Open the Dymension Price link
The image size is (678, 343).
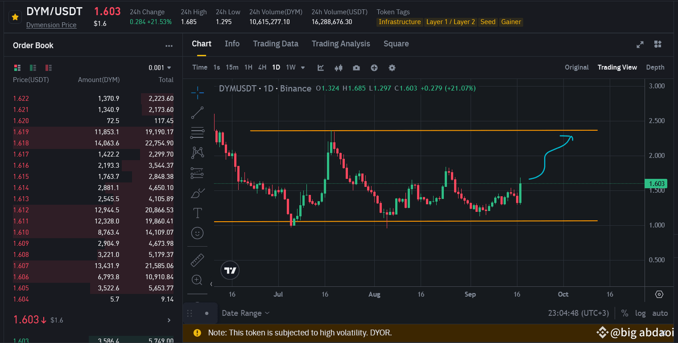51,25
